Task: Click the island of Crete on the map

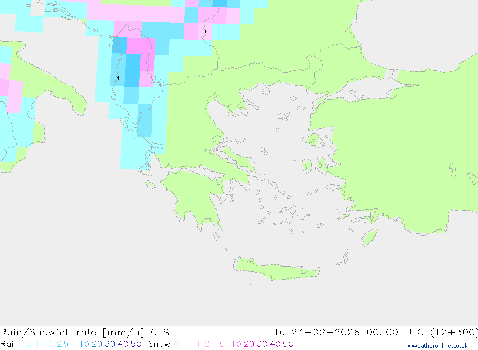Action: click(x=276, y=270)
